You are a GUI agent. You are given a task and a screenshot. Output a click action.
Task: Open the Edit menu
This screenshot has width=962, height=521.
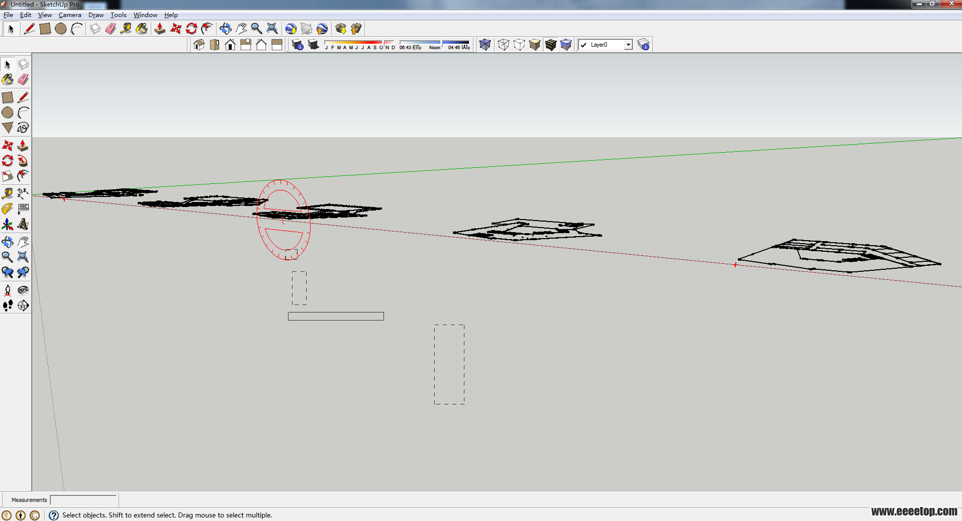[x=26, y=15]
